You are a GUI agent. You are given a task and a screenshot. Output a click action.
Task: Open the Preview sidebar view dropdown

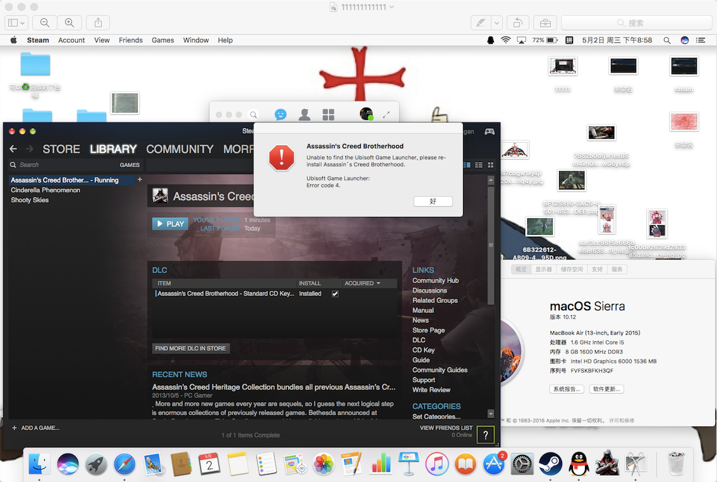[16, 22]
